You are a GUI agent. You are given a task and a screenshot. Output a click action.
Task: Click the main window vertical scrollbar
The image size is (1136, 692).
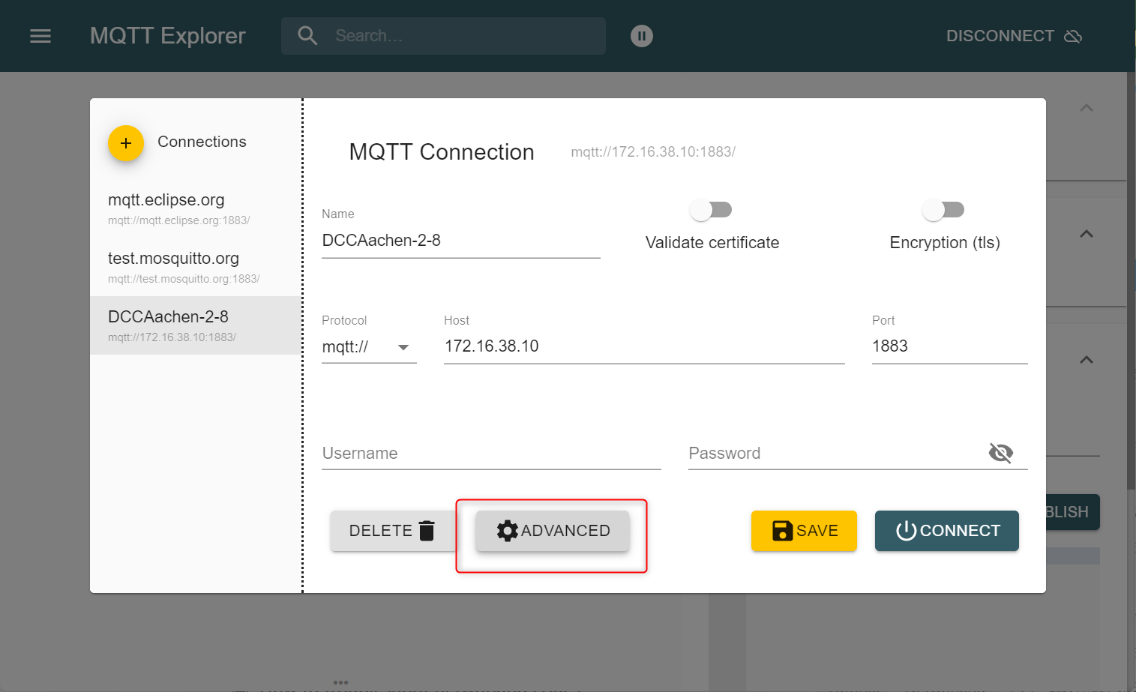pyautogui.click(x=1131, y=281)
